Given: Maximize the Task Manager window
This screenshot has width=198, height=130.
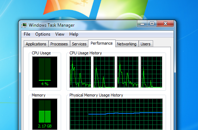Looking at the screenshot, I should [x=152, y=24].
